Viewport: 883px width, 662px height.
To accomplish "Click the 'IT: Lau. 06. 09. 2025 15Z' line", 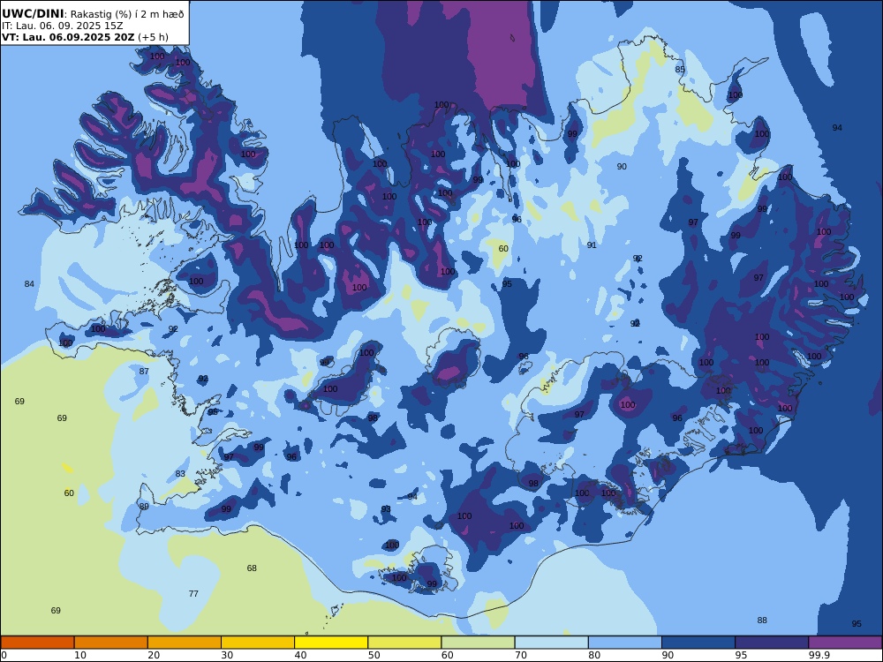I will [63, 26].
